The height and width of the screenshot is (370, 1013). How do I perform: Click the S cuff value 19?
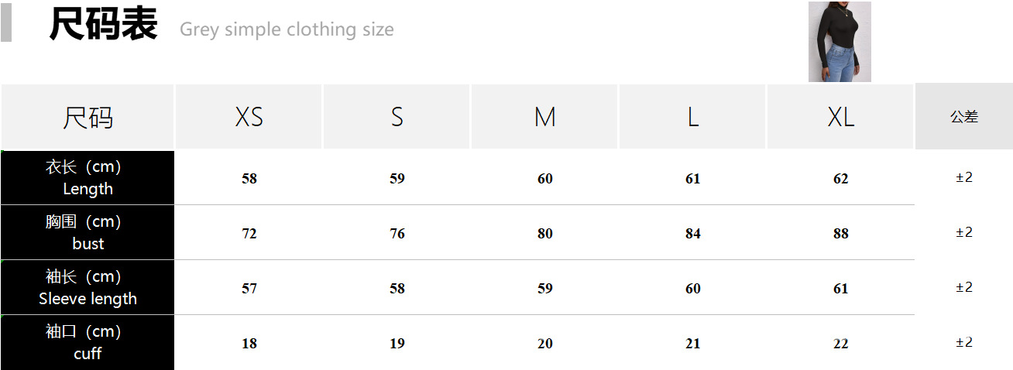[397, 344]
